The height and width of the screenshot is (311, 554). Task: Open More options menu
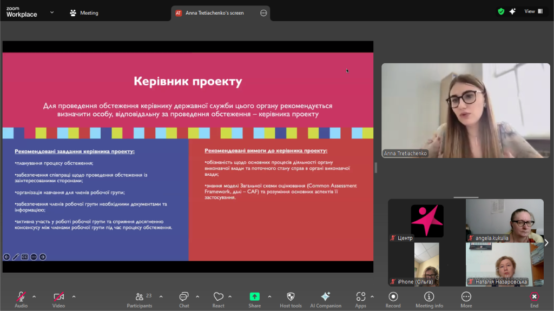pos(466,300)
